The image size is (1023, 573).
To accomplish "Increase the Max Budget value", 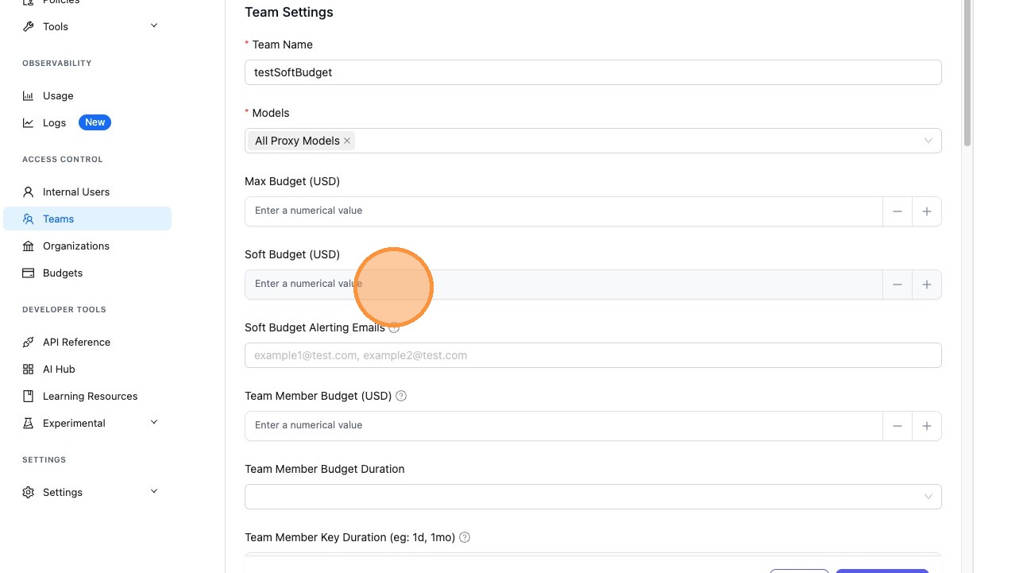I will click(x=927, y=211).
